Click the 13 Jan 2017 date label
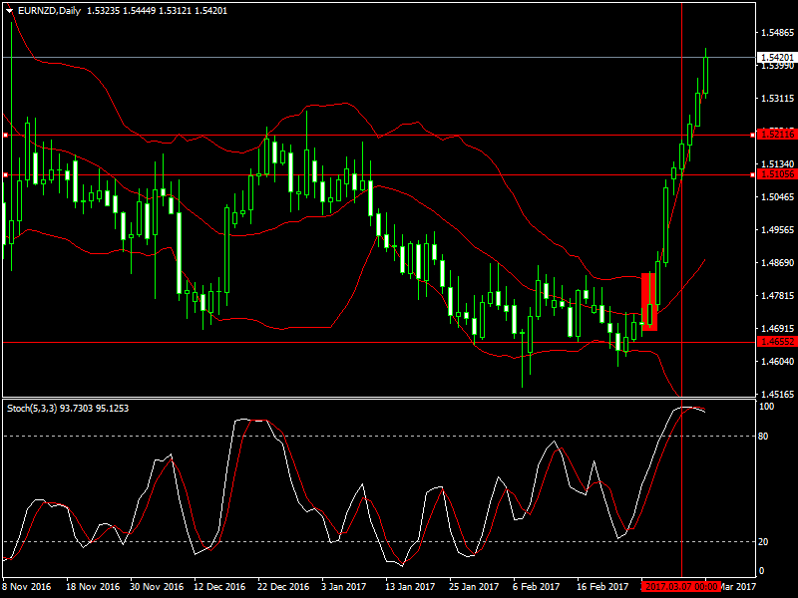Viewport: 798px width, 598px height. [410, 587]
